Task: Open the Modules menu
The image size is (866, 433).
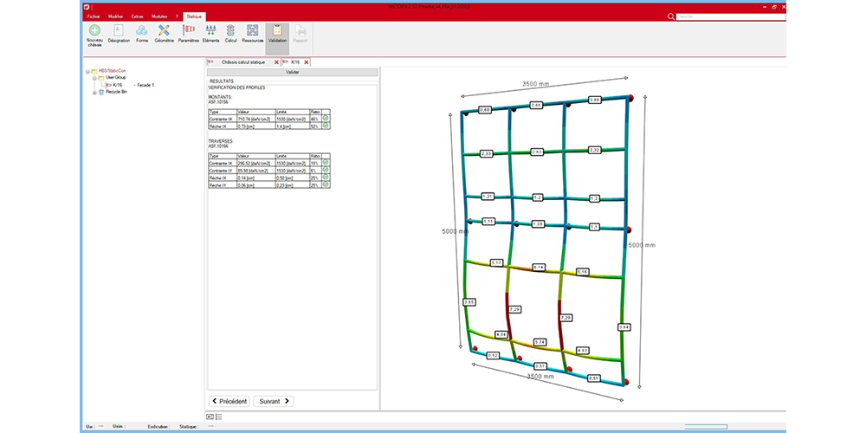Action: pos(158,16)
